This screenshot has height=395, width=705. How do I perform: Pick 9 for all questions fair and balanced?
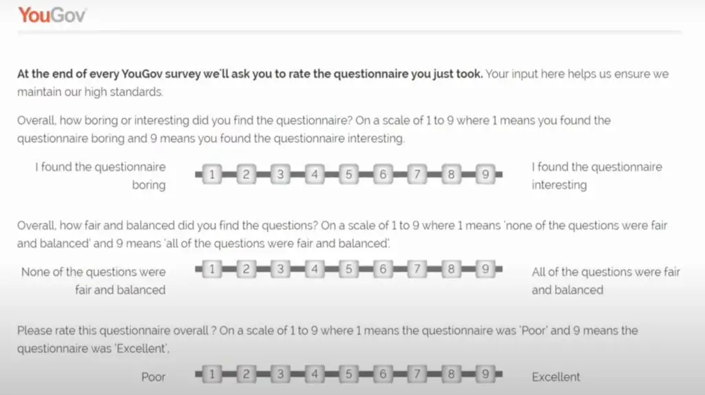coord(485,269)
